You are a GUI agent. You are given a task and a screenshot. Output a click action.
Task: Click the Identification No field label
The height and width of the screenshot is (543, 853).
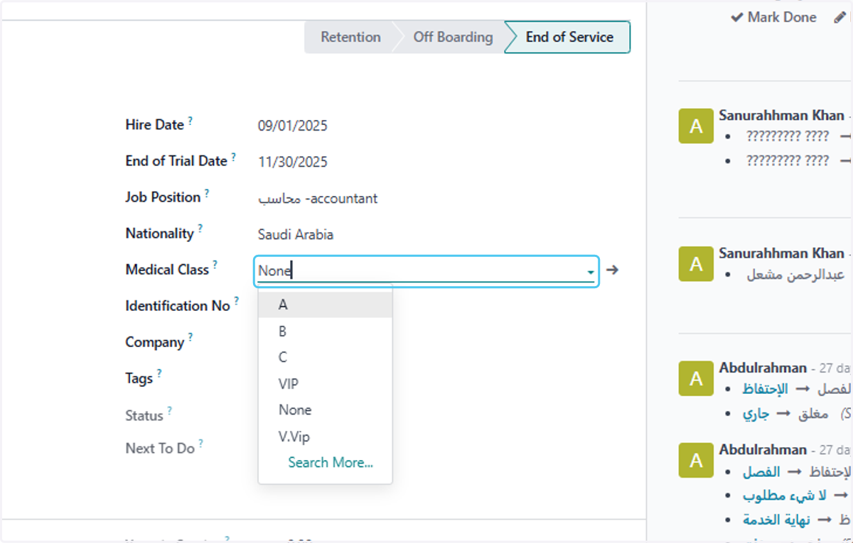pyautogui.click(x=178, y=306)
